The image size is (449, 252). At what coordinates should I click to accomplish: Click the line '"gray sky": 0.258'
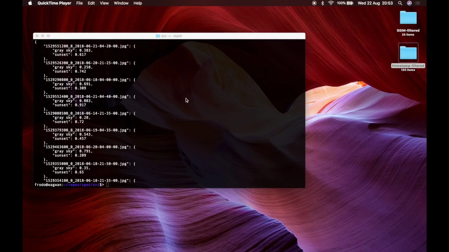point(72,67)
